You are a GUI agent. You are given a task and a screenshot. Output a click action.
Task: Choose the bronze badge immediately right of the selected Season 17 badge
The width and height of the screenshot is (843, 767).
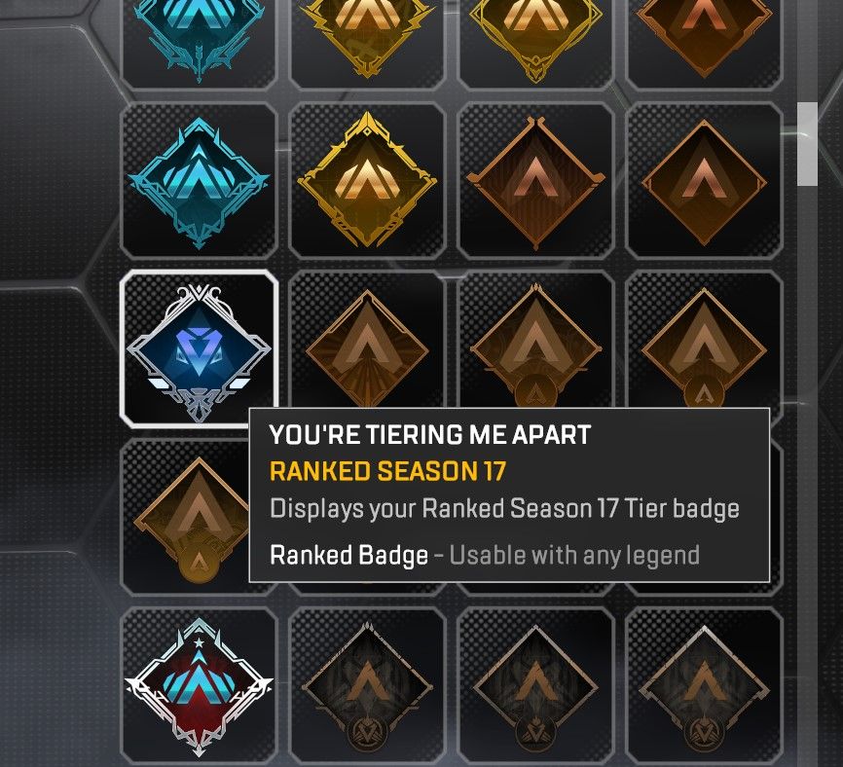click(x=367, y=340)
